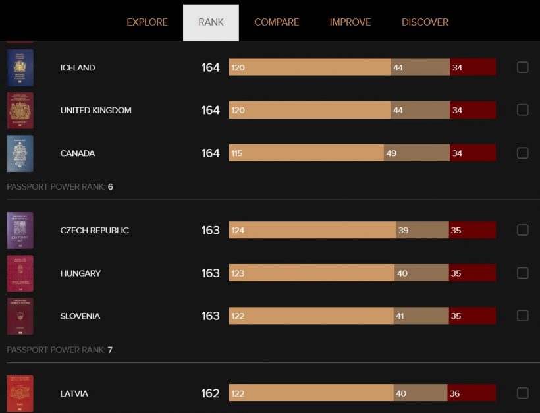The width and height of the screenshot is (540, 413).
Task: Click the Slovenia country name
Action: pos(80,316)
